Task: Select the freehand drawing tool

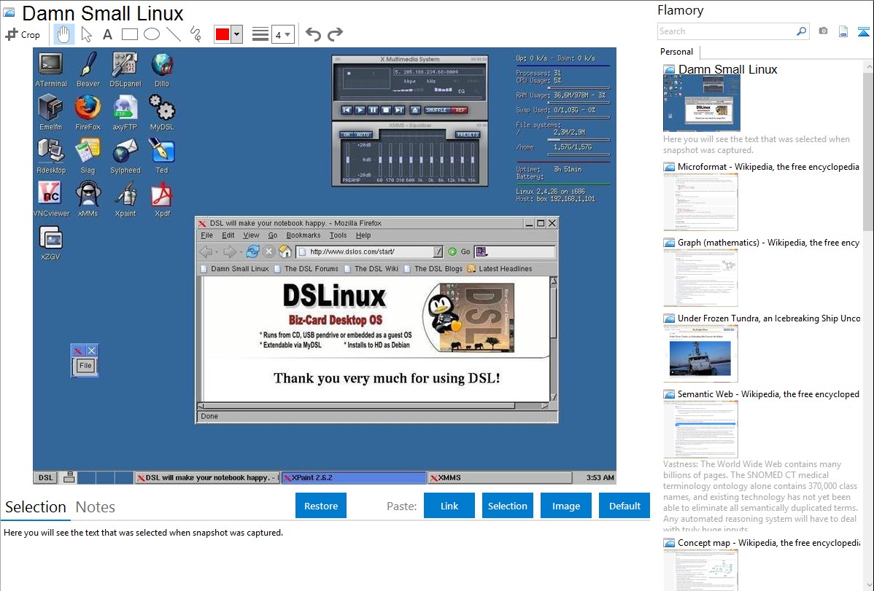Action: click(x=196, y=34)
